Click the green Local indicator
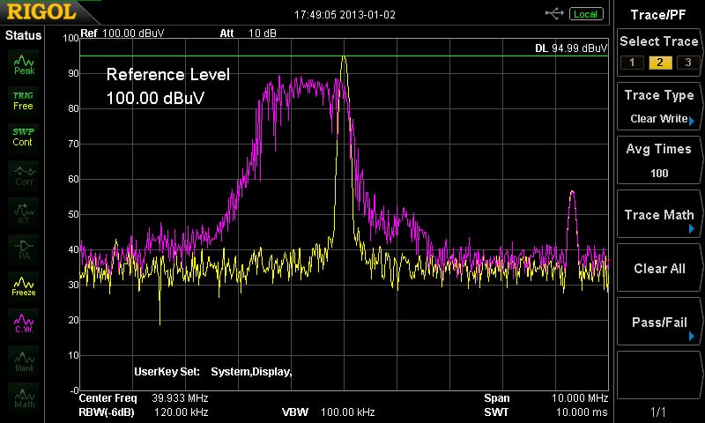This screenshot has width=705, height=423. tap(586, 14)
